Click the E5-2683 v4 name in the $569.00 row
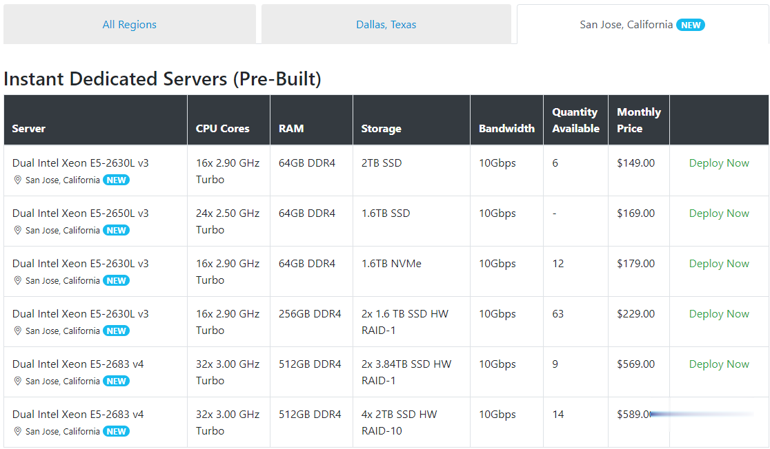The height and width of the screenshot is (449, 770). tap(78, 364)
